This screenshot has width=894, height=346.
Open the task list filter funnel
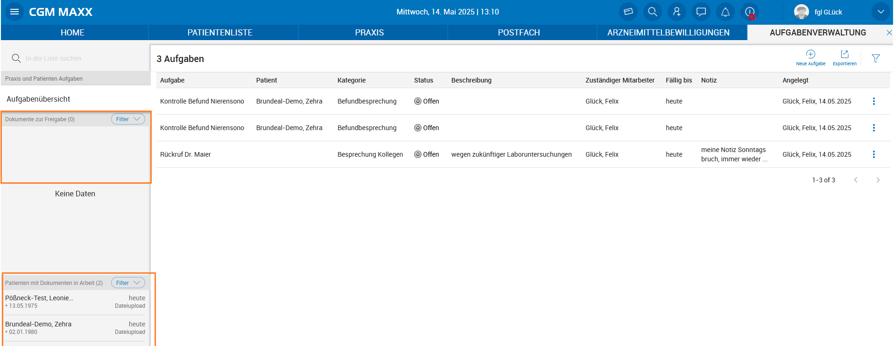coord(876,58)
